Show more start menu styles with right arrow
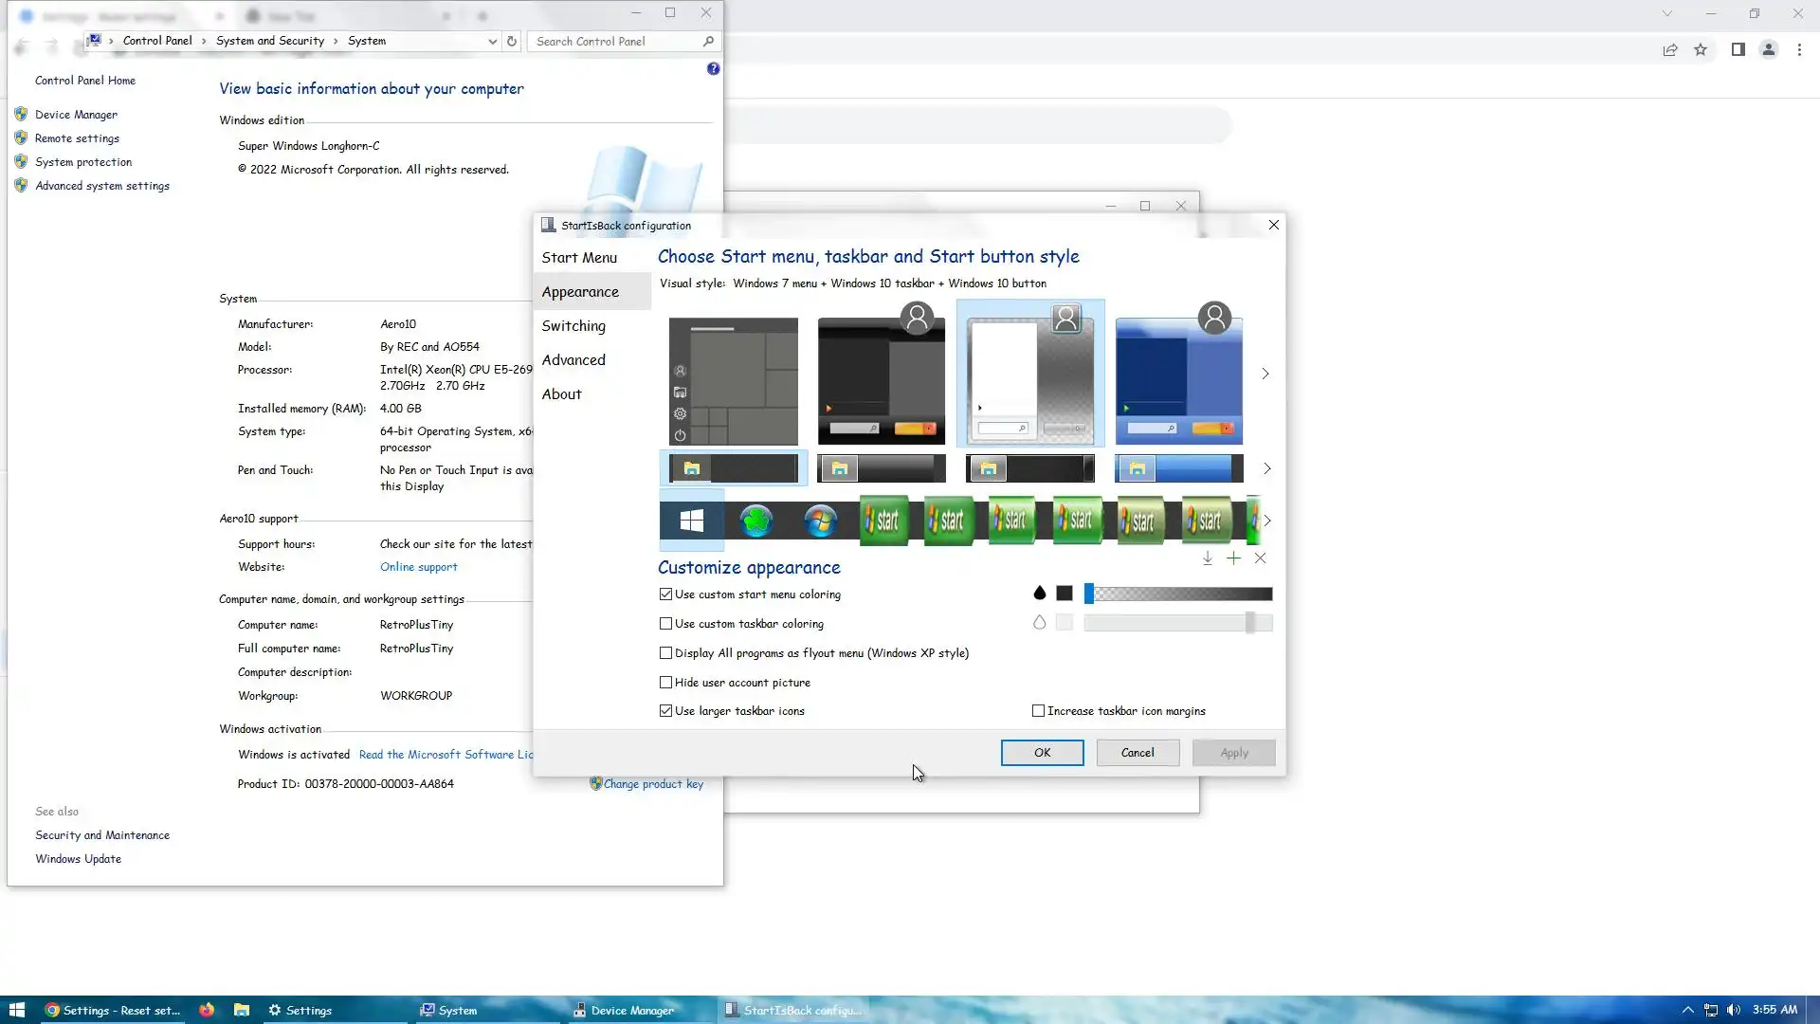The image size is (1820, 1024). tap(1265, 374)
